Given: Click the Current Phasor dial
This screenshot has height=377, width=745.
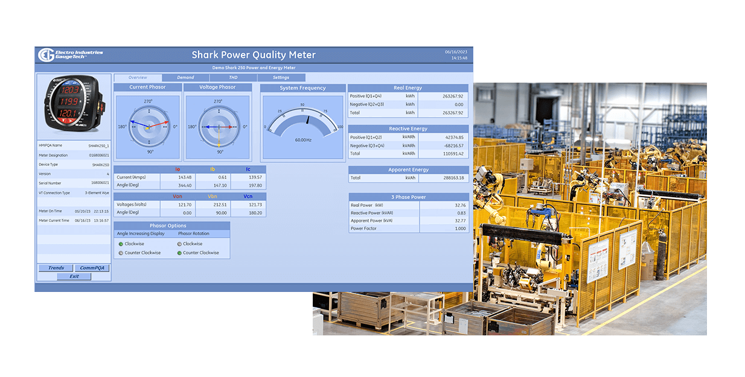Looking at the screenshot, I should (148, 127).
